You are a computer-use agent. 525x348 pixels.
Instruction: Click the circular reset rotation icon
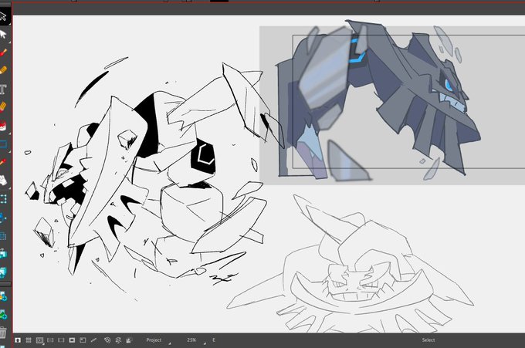click(107, 340)
